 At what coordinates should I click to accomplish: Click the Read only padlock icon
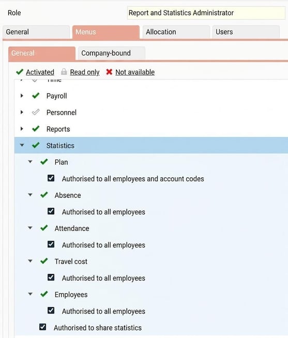click(x=64, y=71)
